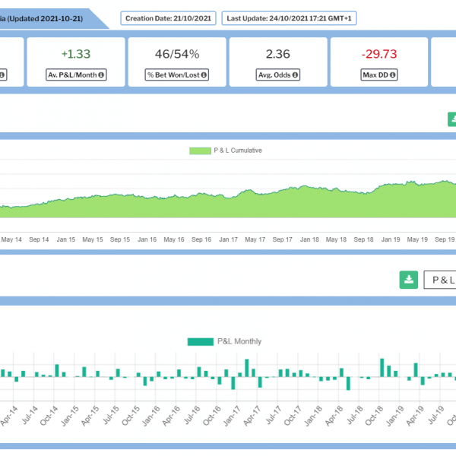Click Sep 18 axis label on cumulative chart

[363, 239]
